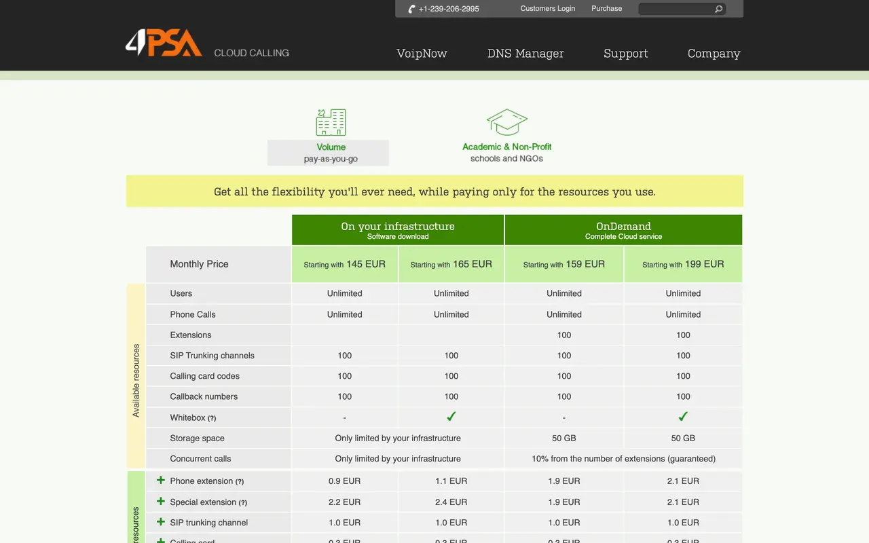The height and width of the screenshot is (543, 869).
Task: Click the Special extension help question mark
Action: 243,503
